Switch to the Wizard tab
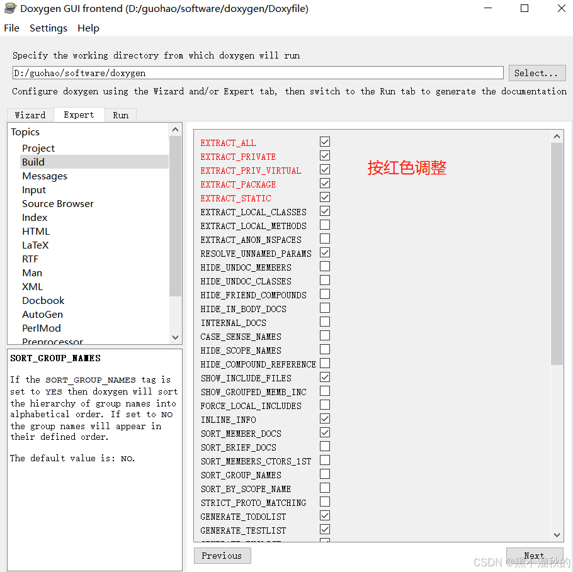This screenshot has width=573, height=572. pyautogui.click(x=30, y=115)
